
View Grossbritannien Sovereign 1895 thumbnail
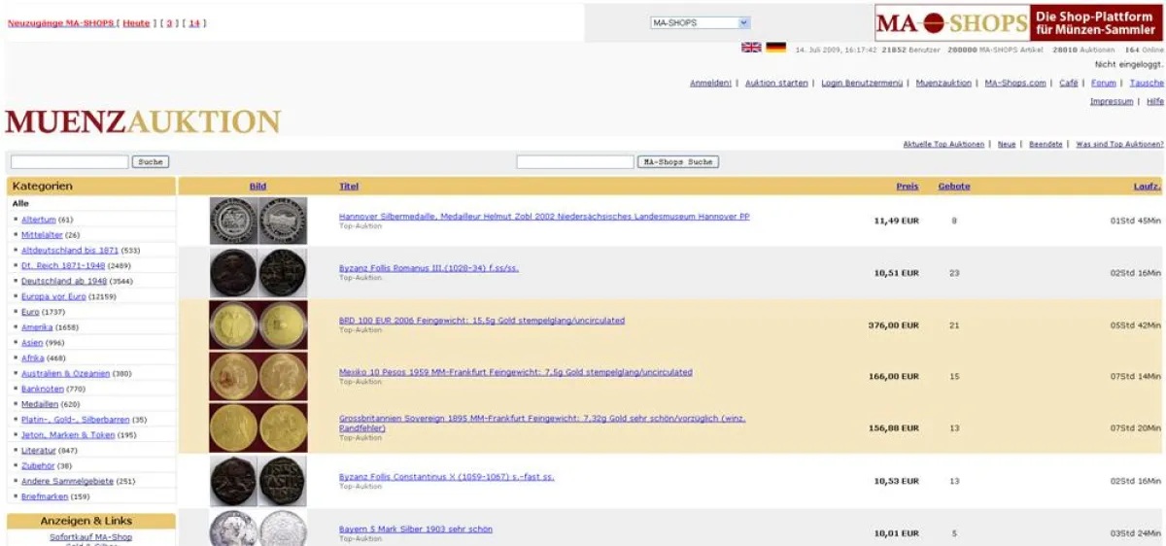(258, 427)
